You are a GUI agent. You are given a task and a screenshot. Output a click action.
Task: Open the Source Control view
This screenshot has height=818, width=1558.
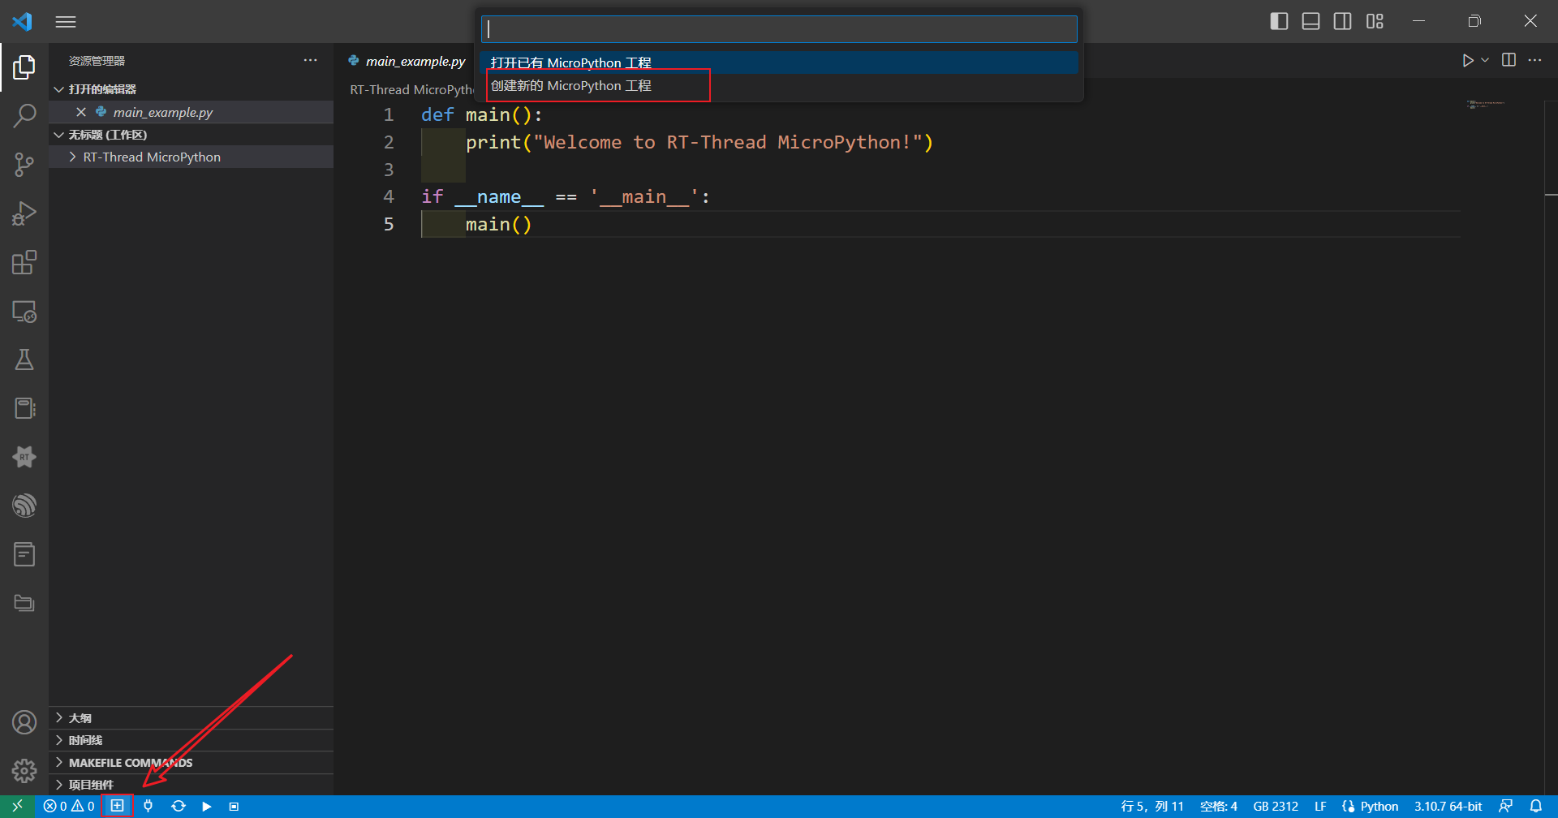coord(24,165)
